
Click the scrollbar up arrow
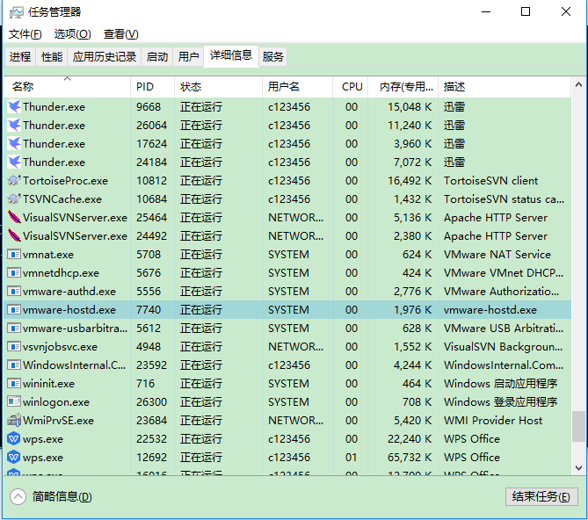[x=578, y=85]
